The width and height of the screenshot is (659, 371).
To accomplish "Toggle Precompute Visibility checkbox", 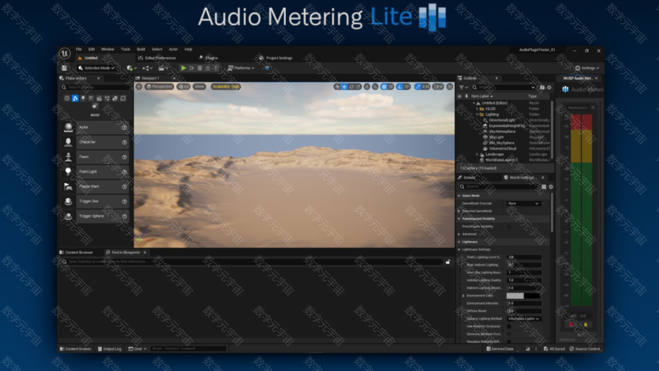I will pyautogui.click(x=509, y=226).
